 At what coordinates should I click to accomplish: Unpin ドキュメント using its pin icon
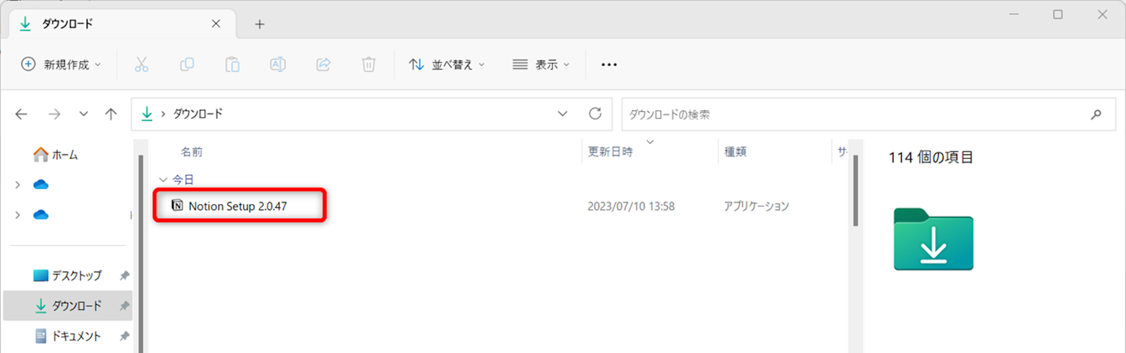click(x=124, y=335)
